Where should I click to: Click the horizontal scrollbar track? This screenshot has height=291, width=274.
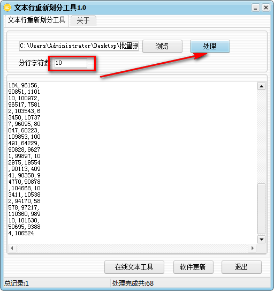coord(132,248)
